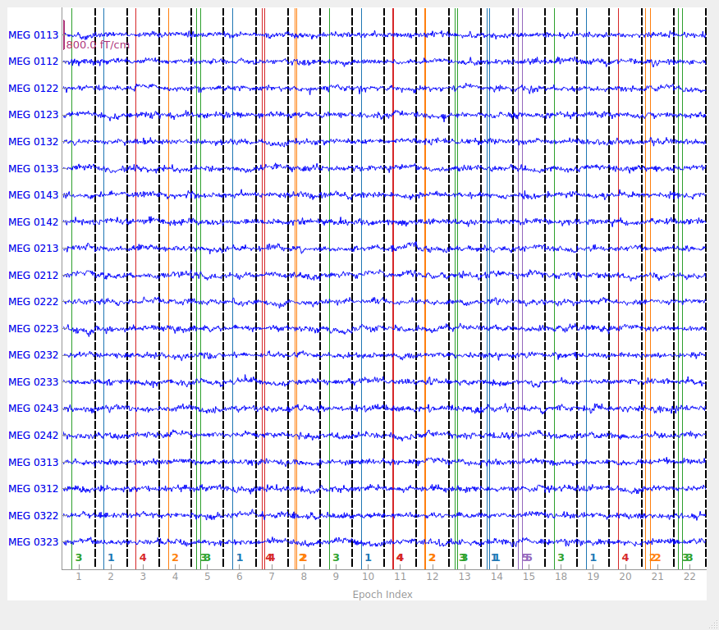The image size is (719, 630).
Task: Click epoch index tick label 9
Action: (x=337, y=577)
